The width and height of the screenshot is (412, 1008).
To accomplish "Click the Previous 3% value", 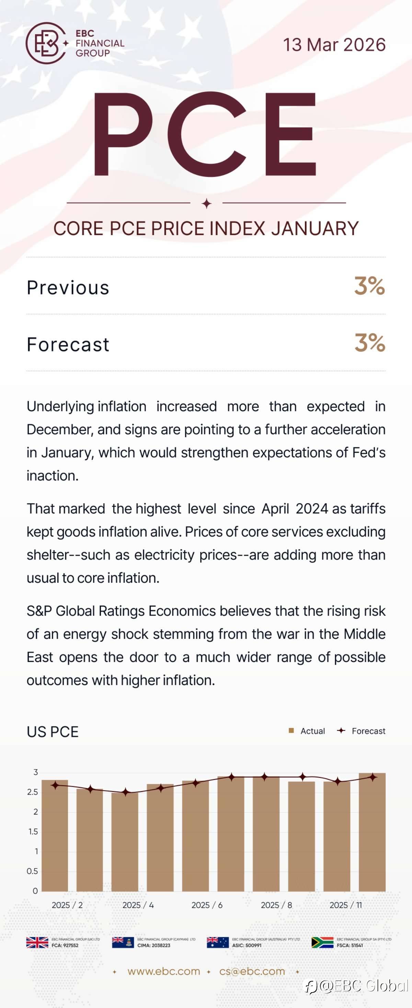I will pyautogui.click(x=369, y=286).
